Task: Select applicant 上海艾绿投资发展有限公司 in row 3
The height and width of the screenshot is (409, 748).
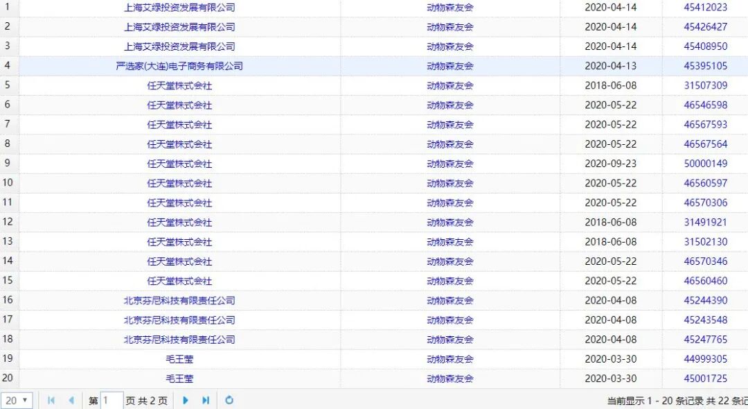Action: click(179, 46)
